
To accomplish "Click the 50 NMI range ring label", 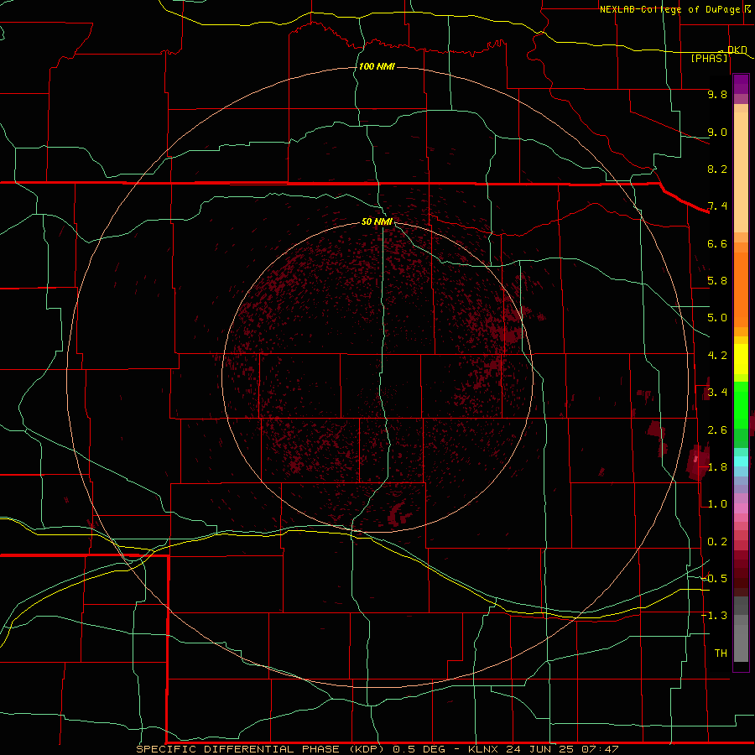I will point(377,221).
